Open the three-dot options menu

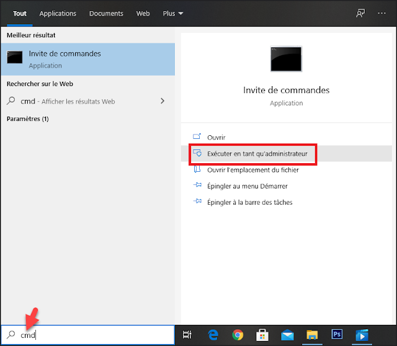point(381,13)
